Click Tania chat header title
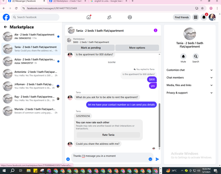The height and width of the screenshot is (174, 221). [x=100, y=30]
